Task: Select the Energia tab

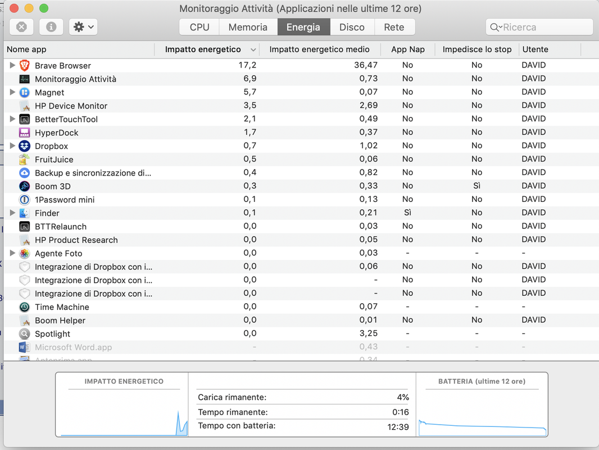Action: (303, 27)
